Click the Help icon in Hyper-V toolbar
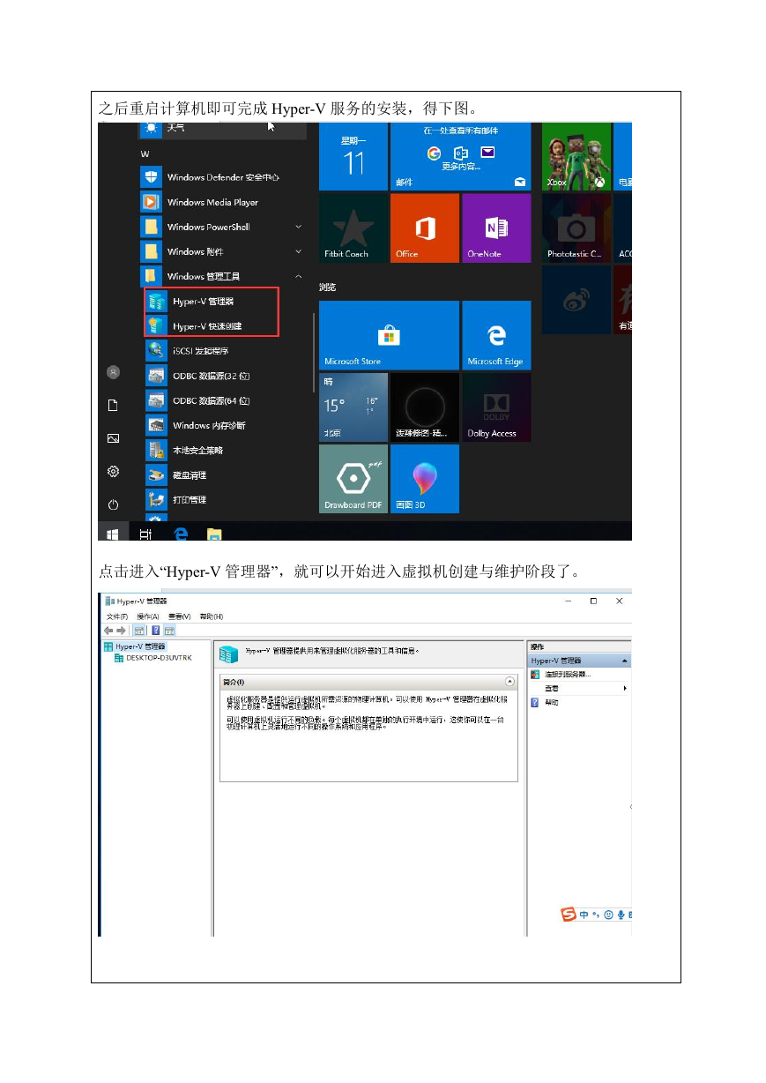The width and height of the screenshot is (766, 1083). pyautogui.click(x=155, y=631)
